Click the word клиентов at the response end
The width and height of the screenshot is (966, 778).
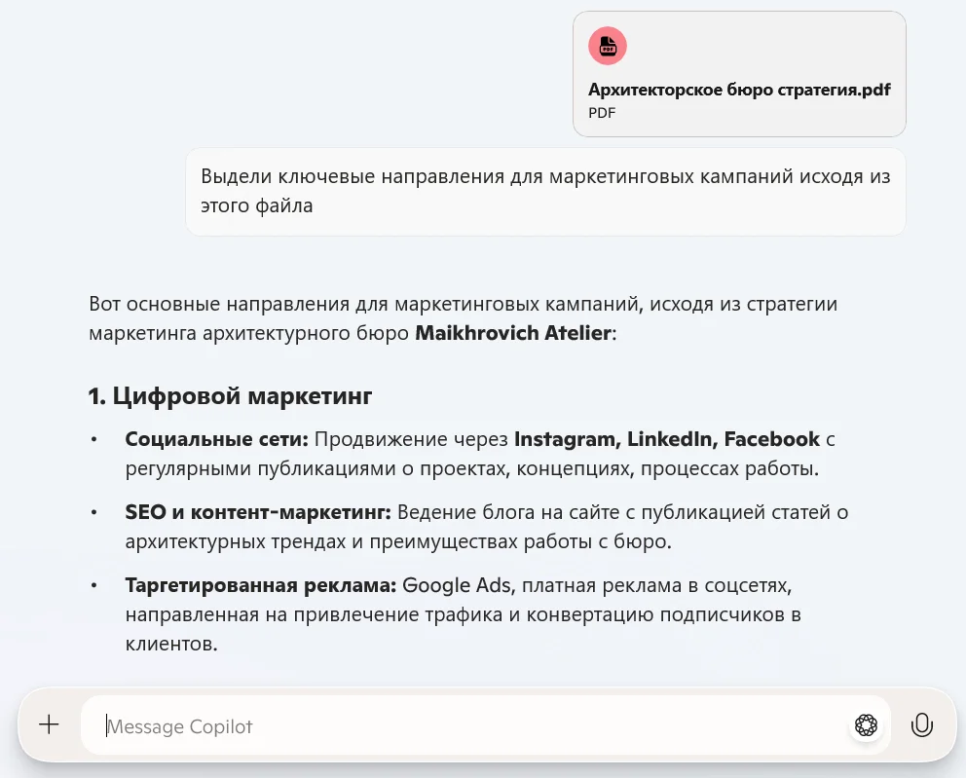(x=169, y=645)
